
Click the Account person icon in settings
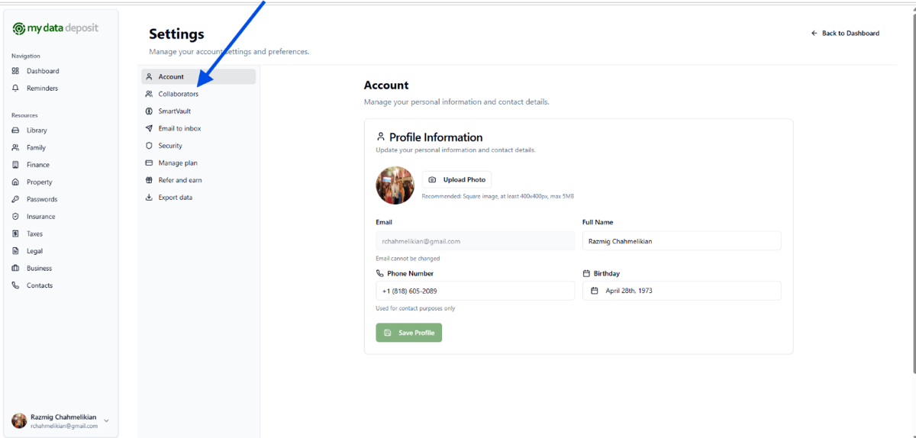(150, 77)
